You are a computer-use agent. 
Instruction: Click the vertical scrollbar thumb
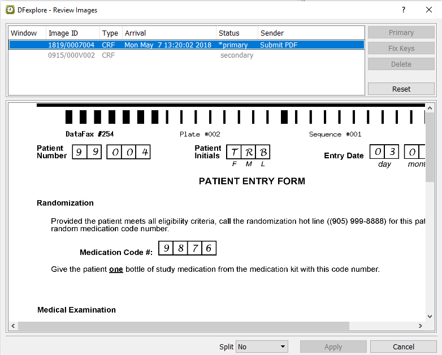430,147
